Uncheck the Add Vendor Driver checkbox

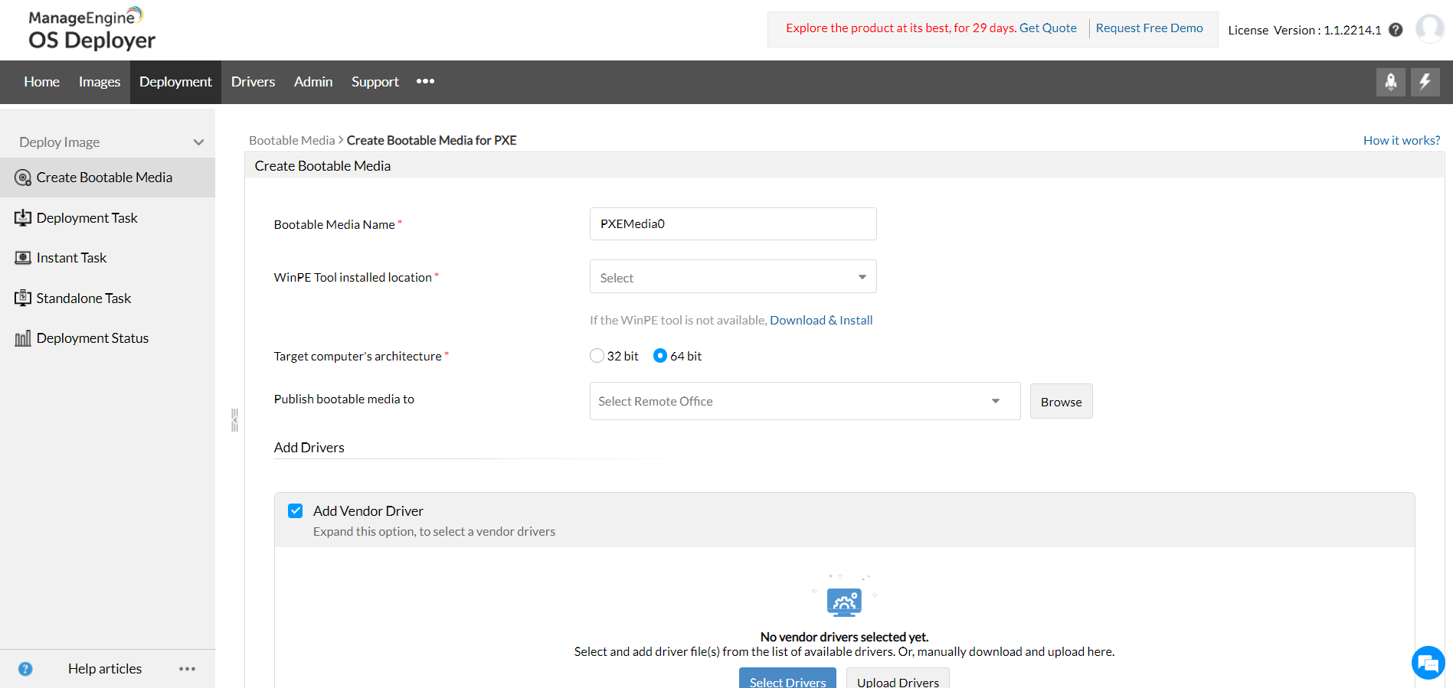click(295, 510)
